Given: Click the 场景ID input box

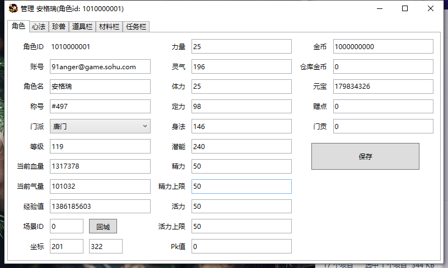Looking at the screenshot, I should [67, 227].
